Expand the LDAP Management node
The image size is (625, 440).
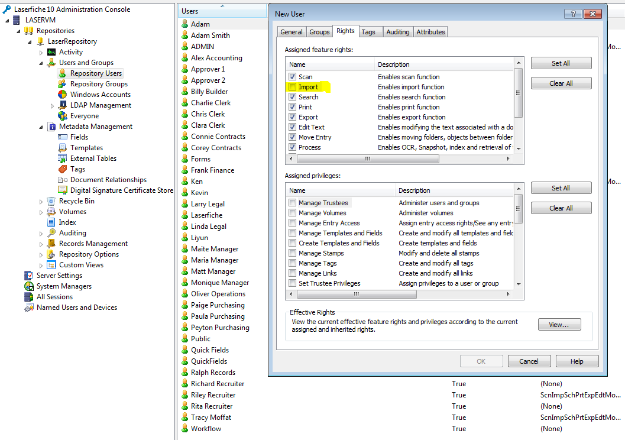tap(52, 106)
